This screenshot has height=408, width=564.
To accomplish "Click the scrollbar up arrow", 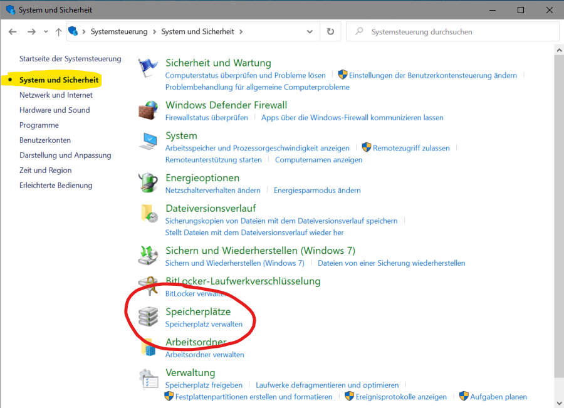I will pos(559,50).
